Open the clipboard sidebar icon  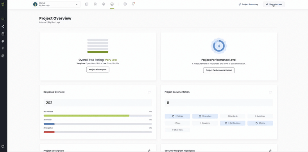3,34
